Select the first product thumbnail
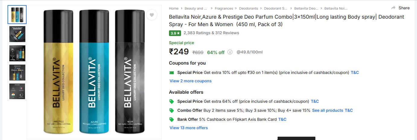The image size is (417, 140). [x=17, y=15]
